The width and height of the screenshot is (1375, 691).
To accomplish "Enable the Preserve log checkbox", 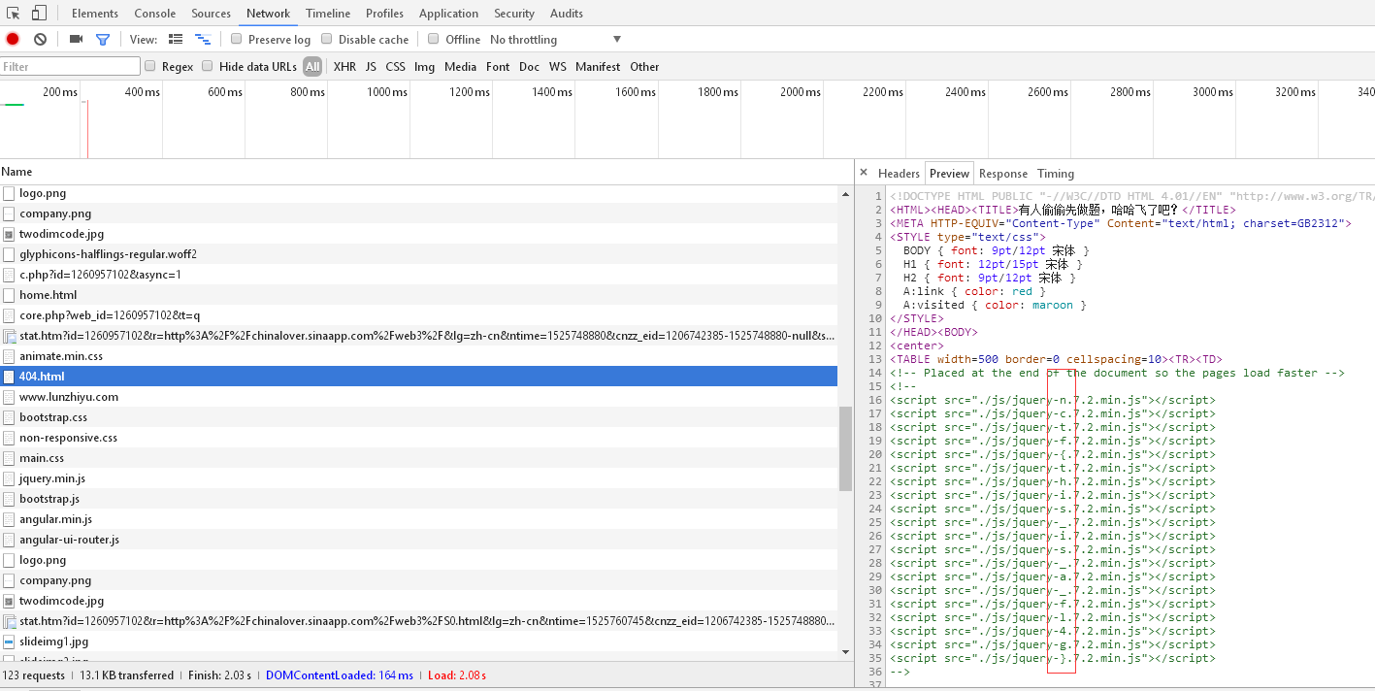I will 236,39.
